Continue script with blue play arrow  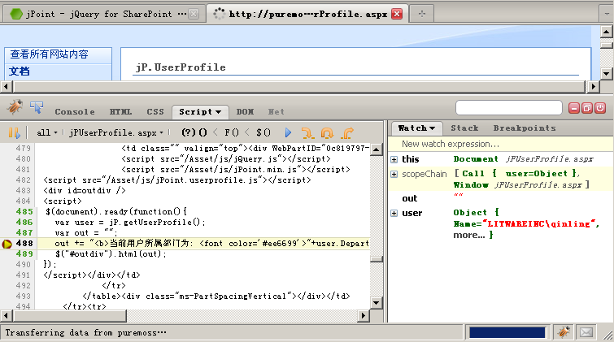[x=288, y=132]
